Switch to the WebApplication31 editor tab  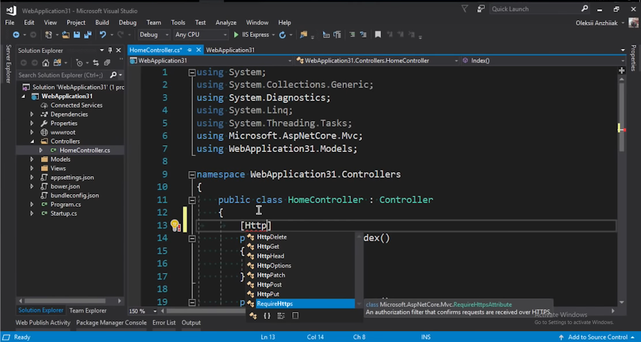(x=230, y=50)
